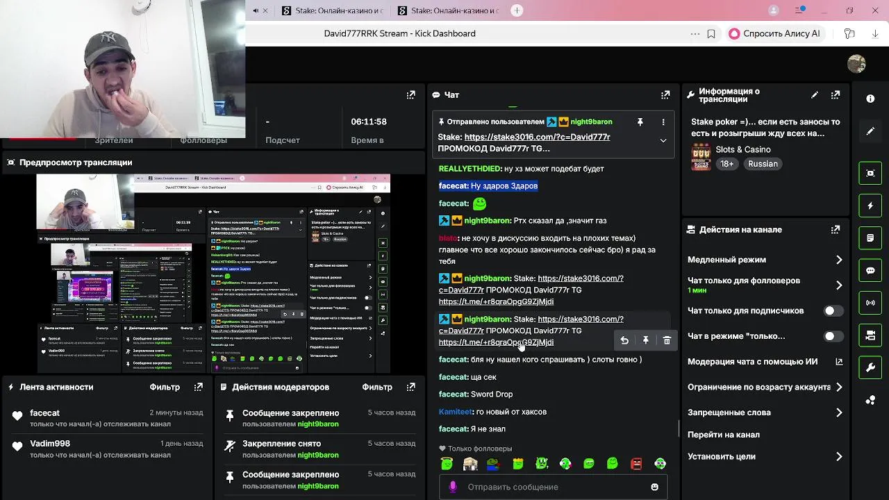Delete the hovered night9baron message
This screenshot has width=889, height=500.
(667, 340)
